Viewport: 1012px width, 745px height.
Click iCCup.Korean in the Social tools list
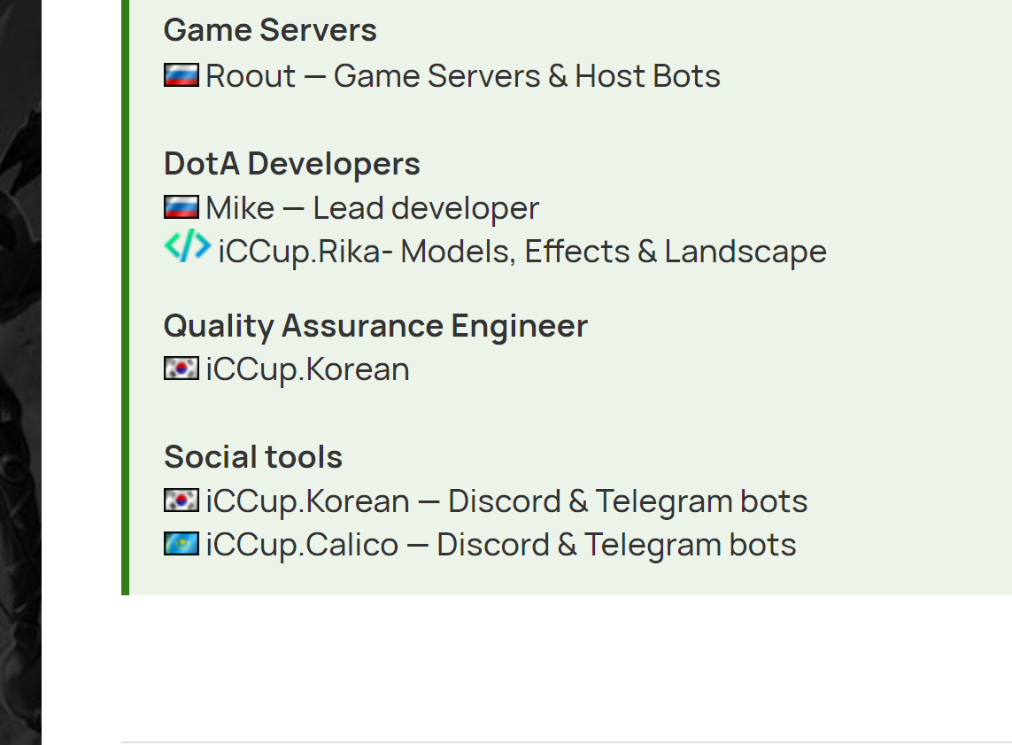308,501
